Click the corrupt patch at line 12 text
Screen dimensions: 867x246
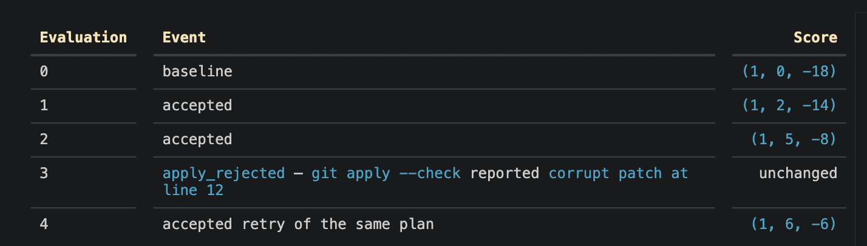(426, 182)
